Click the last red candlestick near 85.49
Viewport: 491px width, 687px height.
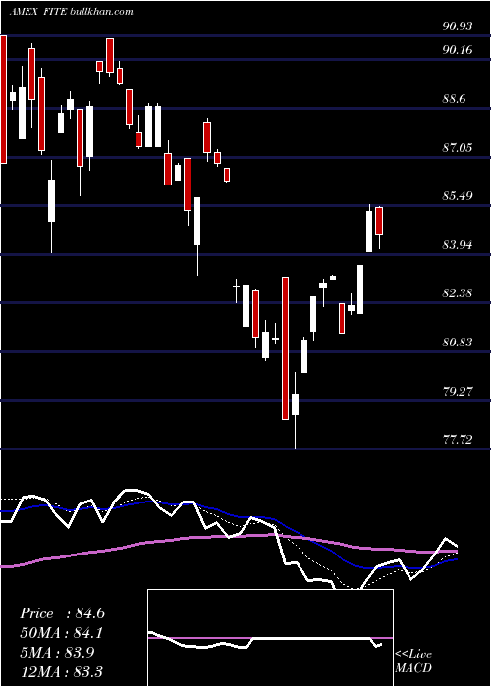379,221
